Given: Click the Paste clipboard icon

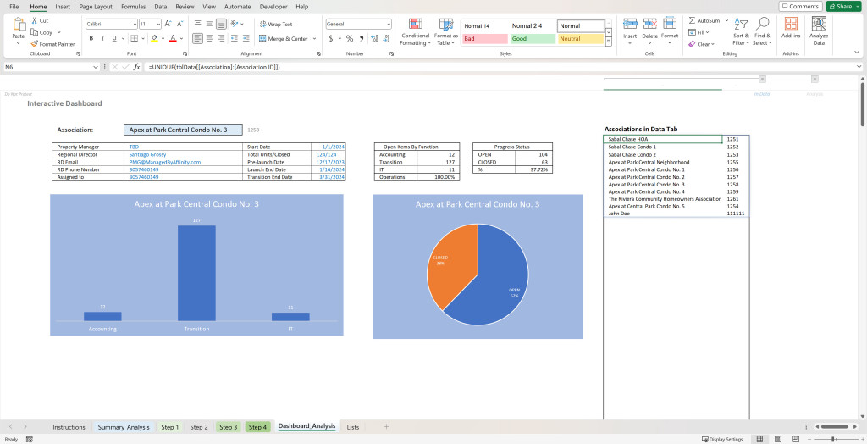Looking at the screenshot, I should click(x=19, y=25).
